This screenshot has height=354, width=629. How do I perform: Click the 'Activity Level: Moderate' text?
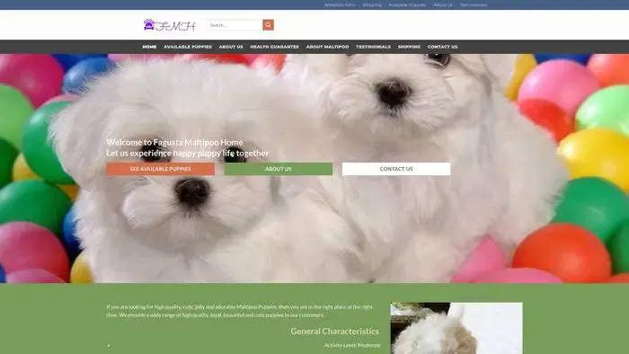tap(352, 345)
